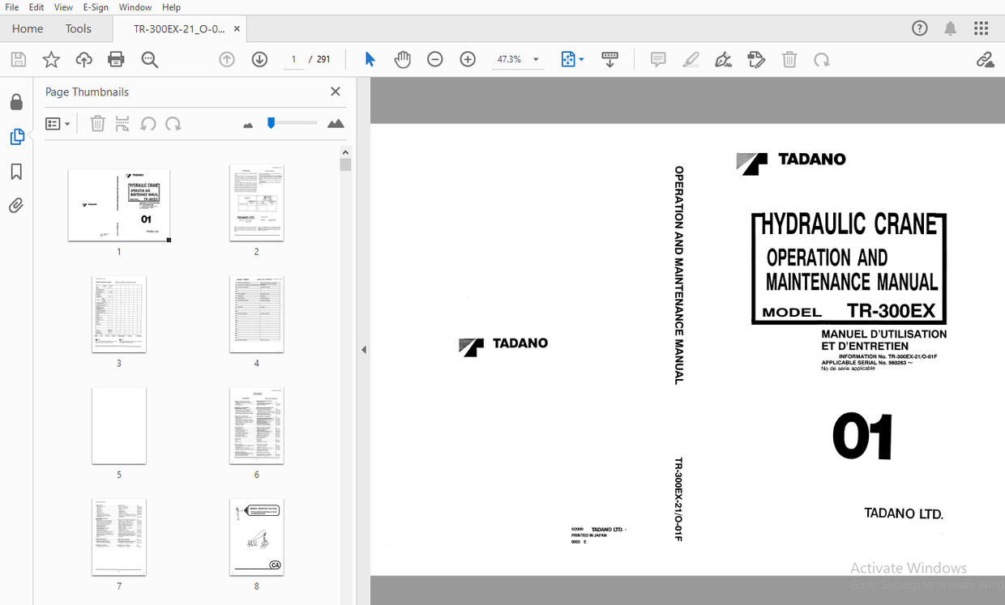Close the Page Thumbnails panel

click(335, 91)
